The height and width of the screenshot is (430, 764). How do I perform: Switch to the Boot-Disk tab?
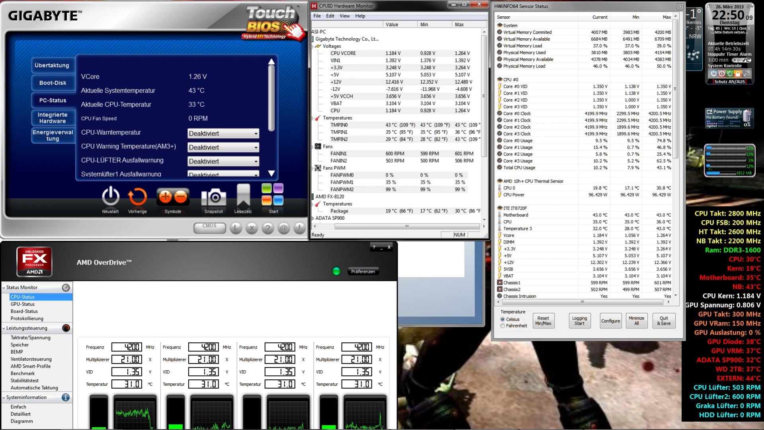click(x=53, y=83)
